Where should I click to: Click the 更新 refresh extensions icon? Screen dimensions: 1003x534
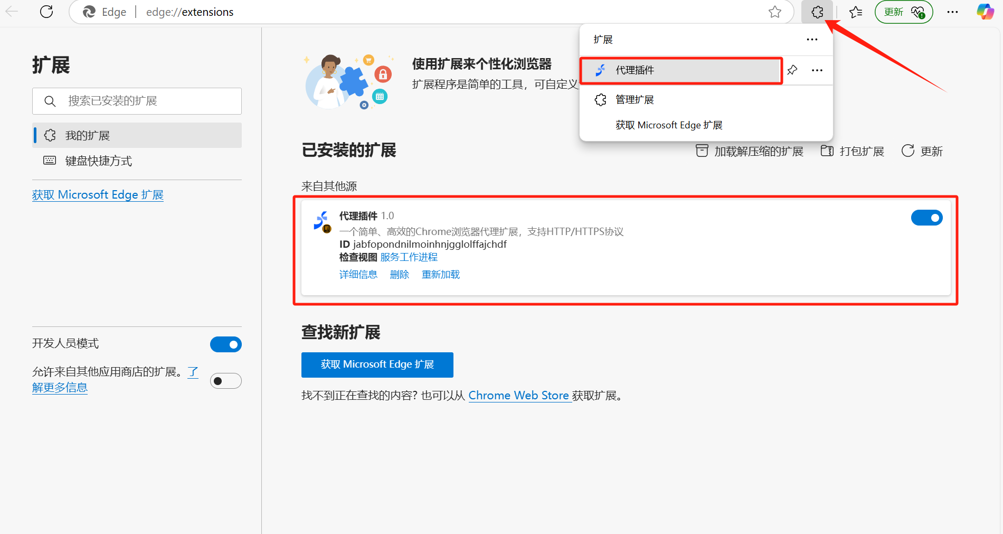(x=908, y=151)
